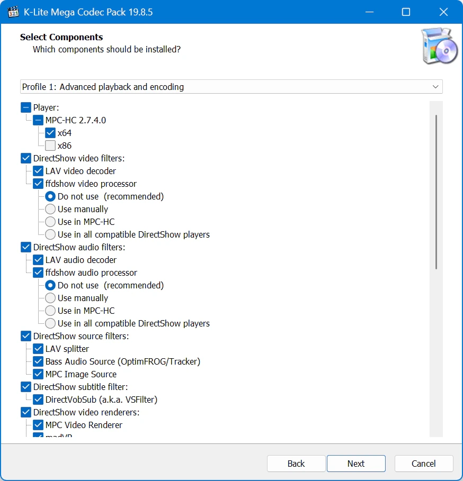Select video processor Do not use radio
This screenshot has width=463, height=481.
[x=50, y=196]
